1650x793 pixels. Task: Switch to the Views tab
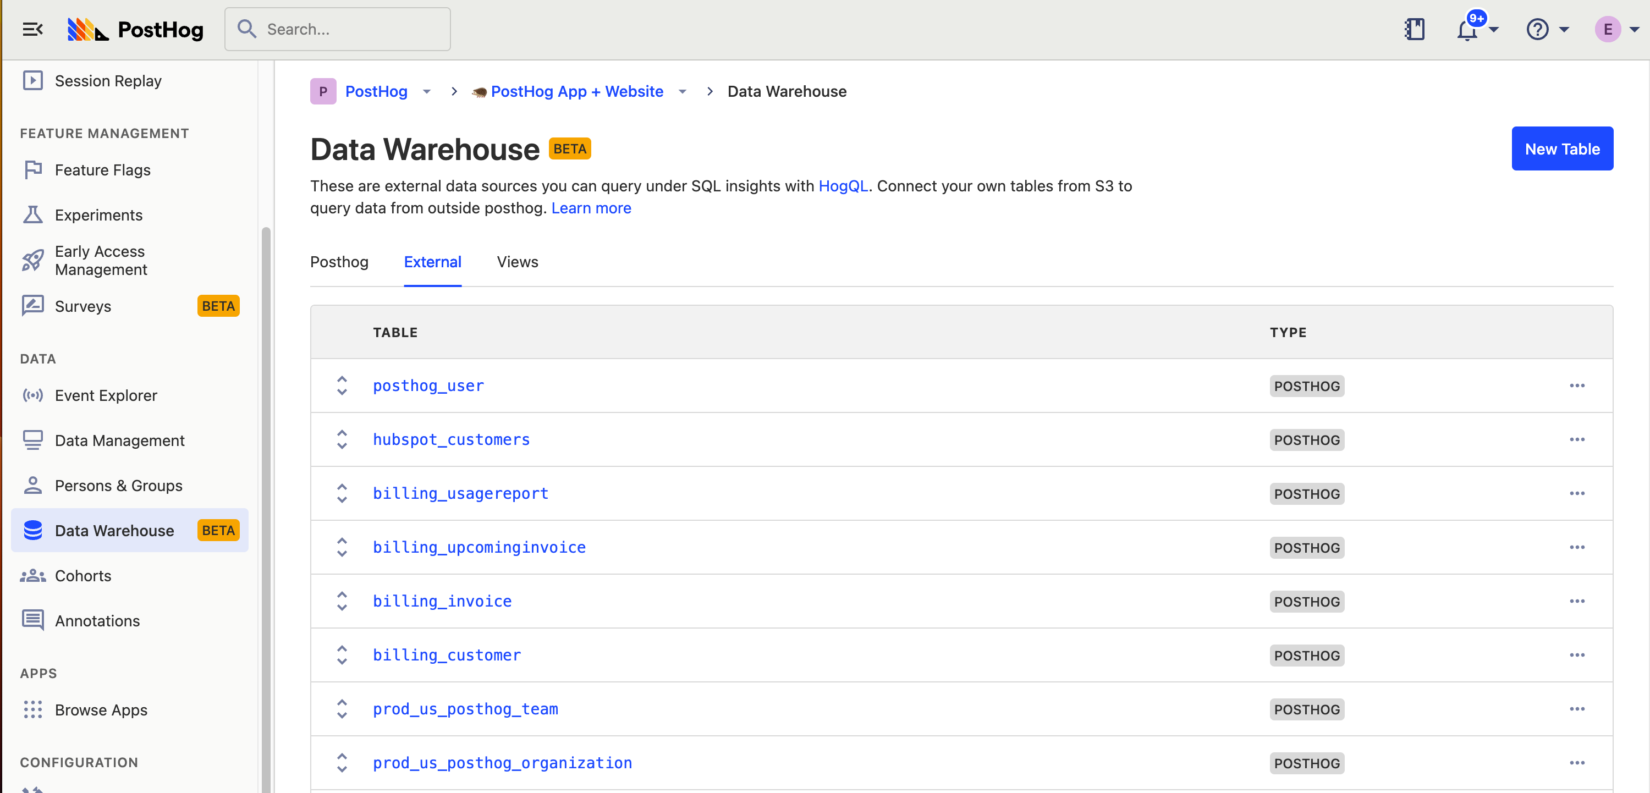tap(517, 261)
